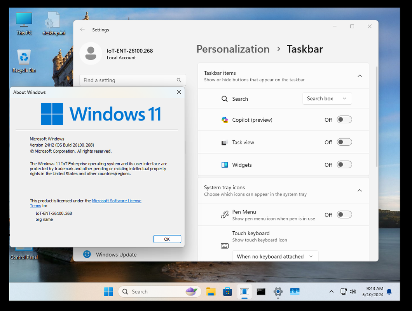Click the Search magnifier icon in Taskbar items
Screen dimensions: 412x311
click(x=224, y=99)
